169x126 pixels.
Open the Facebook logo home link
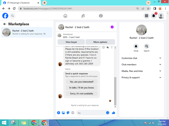tap(5, 16)
